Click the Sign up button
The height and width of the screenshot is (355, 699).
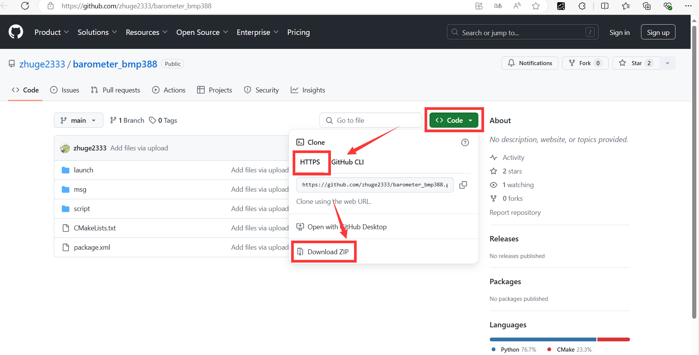click(658, 32)
